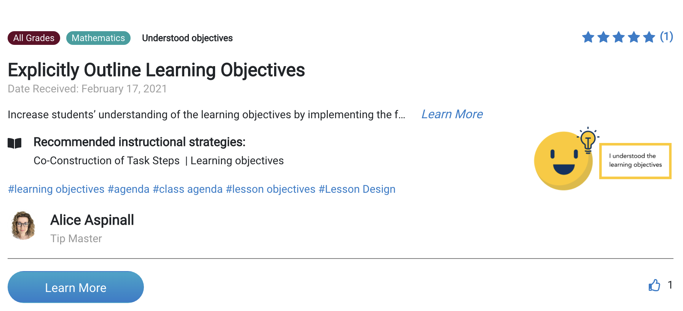This screenshot has width=683, height=311.
Task: Click the rating count in parentheses
Action: [666, 37]
